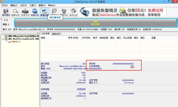The height and width of the screenshot is (107, 178).
Task: Collapse the HD1 MsftVirtualDisk tree node
Action: click(x=3, y=39)
